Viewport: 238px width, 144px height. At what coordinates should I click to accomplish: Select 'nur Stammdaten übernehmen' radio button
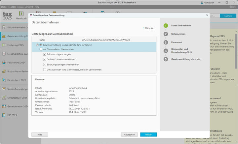coord(41,49)
